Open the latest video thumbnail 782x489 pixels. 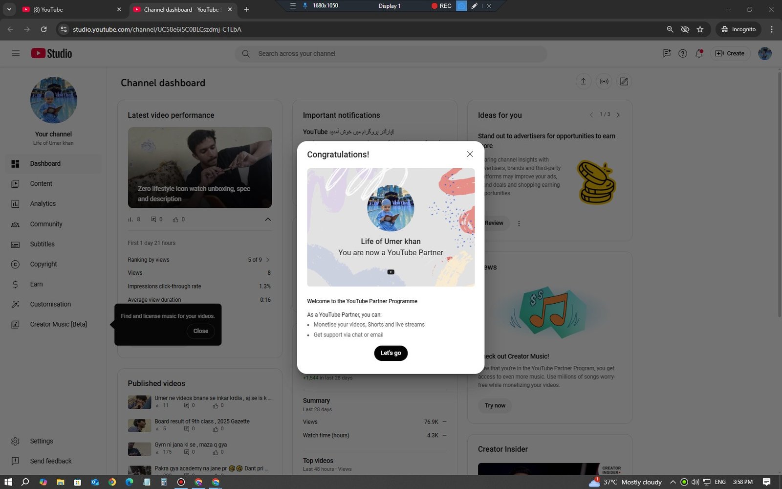click(200, 168)
